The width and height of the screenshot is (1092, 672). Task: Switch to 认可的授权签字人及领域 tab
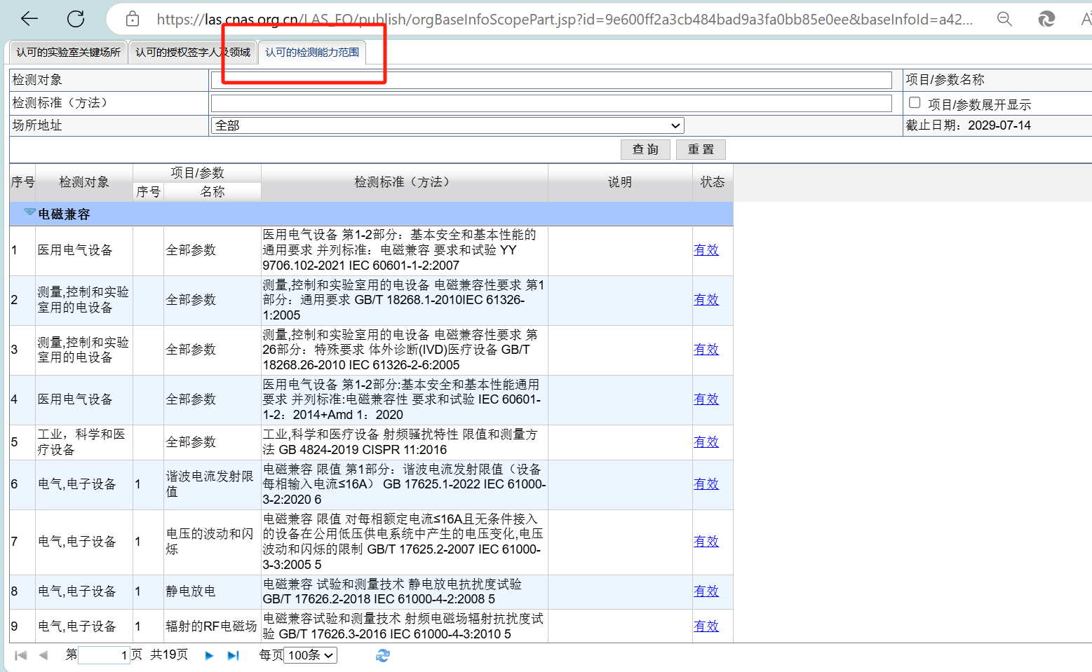[192, 52]
